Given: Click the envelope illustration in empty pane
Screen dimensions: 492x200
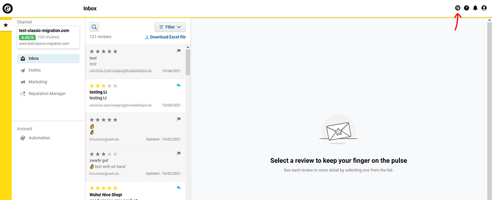Looking at the screenshot, I should point(339,129).
